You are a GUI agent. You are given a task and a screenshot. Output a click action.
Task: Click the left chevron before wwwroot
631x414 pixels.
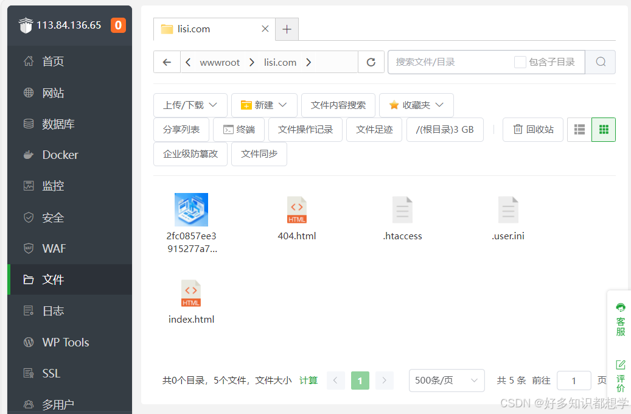coord(188,62)
